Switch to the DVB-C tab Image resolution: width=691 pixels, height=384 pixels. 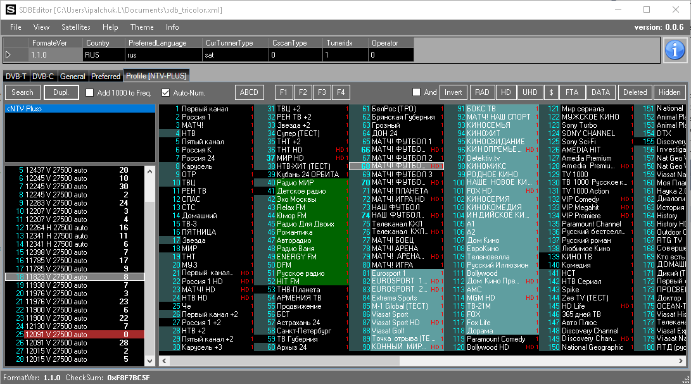(44, 76)
